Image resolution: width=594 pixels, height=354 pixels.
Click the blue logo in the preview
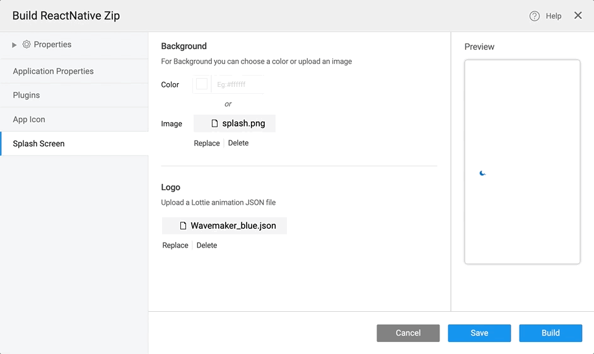tap(482, 173)
